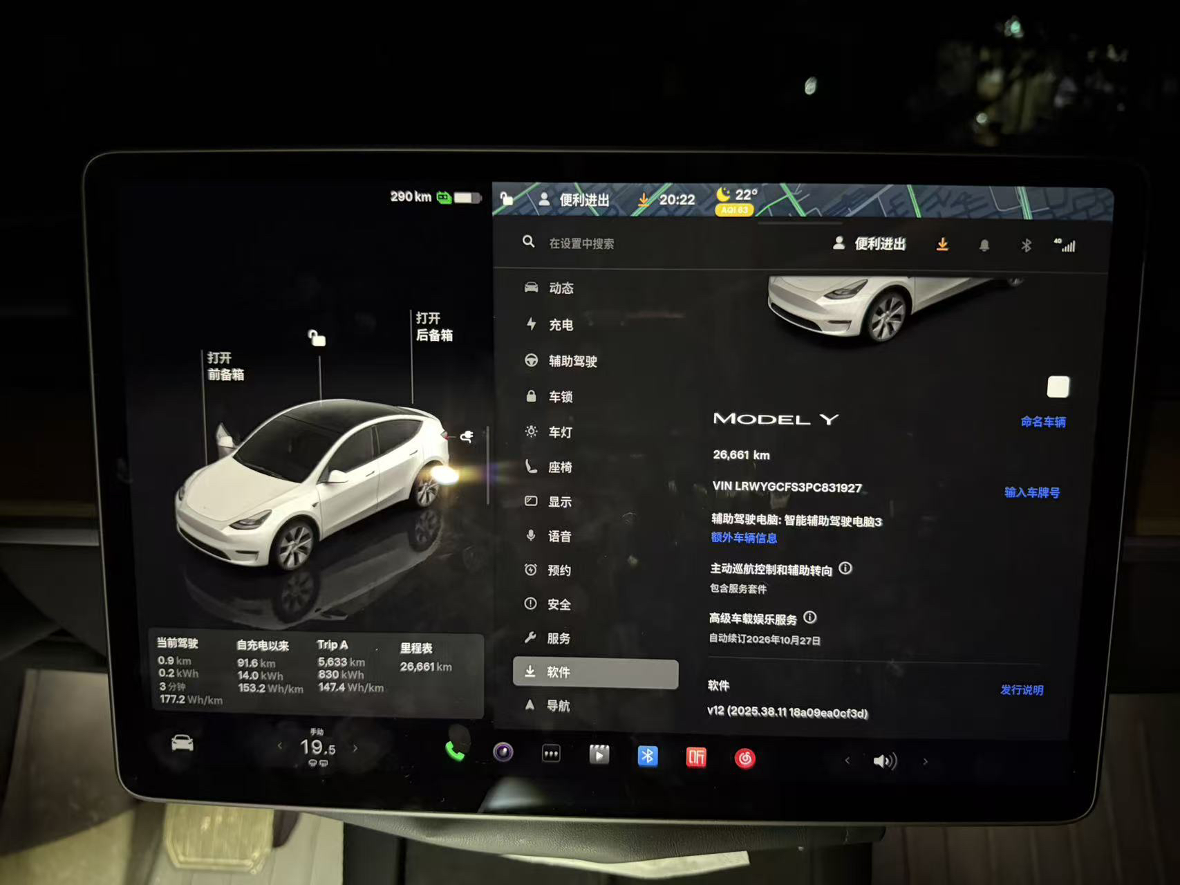Open the red audio listening app
Image resolution: width=1180 pixels, height=885 pixels.
tap(696, 758)
